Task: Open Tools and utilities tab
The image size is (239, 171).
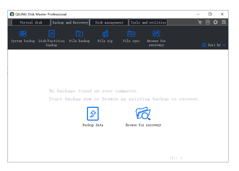Action: [148, 22]
